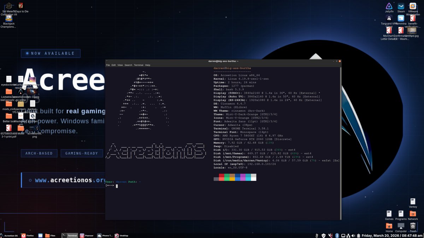
Task: Open Psensor from the taskbar
Action: tap(87, 235)
